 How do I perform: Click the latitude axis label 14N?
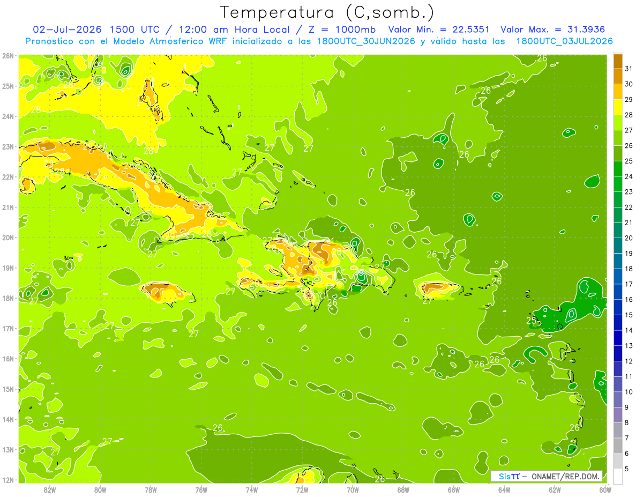point(8,419)
